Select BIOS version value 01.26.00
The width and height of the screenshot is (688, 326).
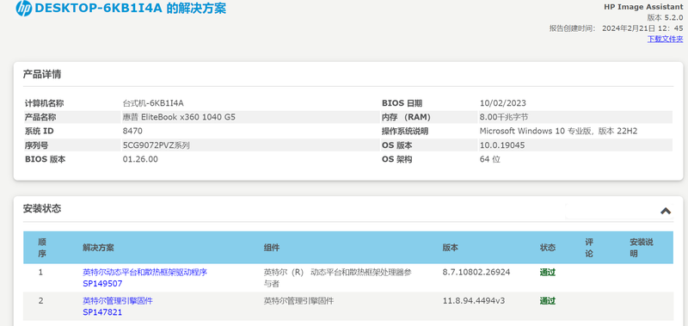point(140,159)
